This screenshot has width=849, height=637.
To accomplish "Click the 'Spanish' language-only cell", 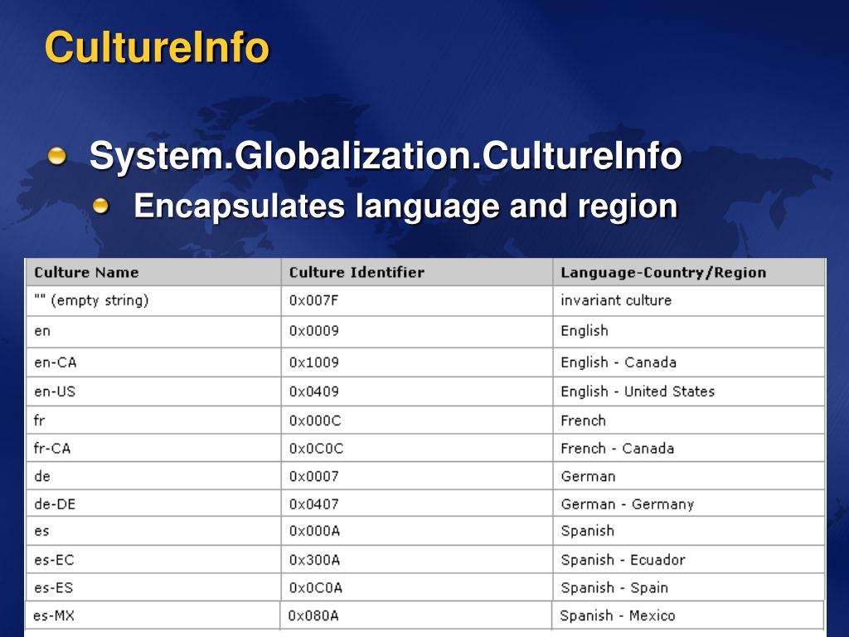I will pos(689,531).
